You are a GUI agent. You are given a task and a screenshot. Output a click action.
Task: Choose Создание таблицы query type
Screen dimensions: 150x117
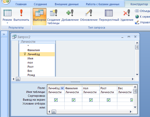(x=53, y=16)
